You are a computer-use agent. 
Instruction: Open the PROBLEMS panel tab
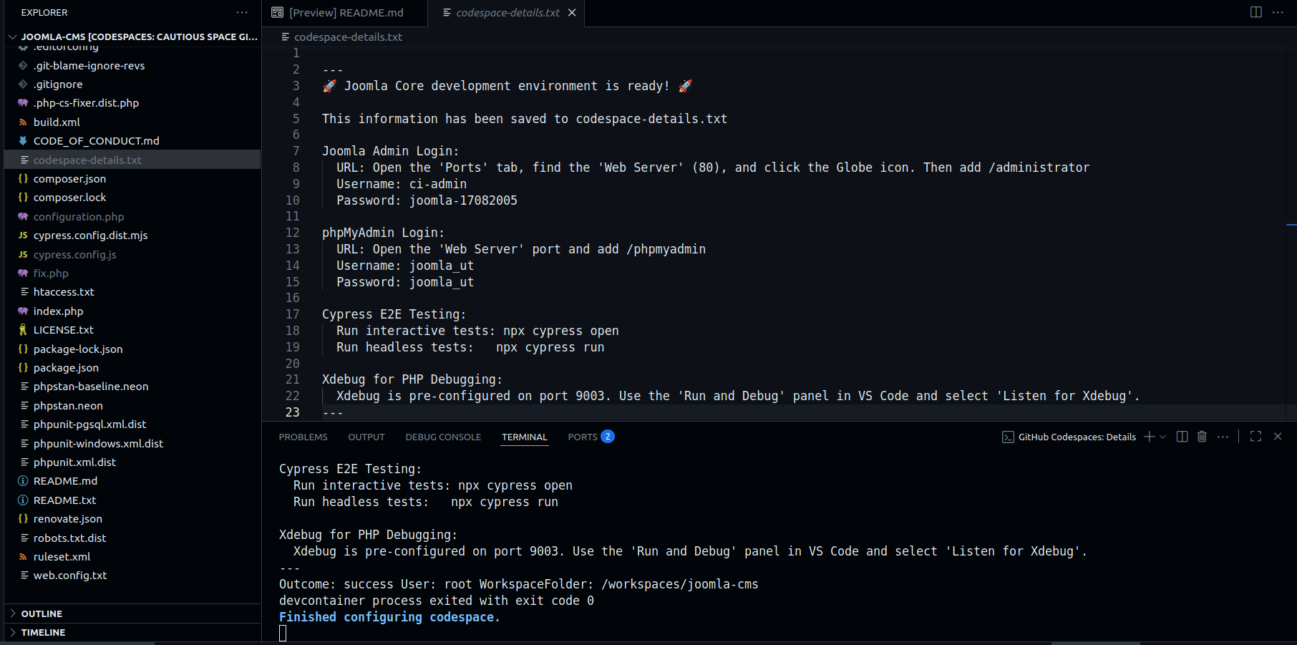point(303,437)
